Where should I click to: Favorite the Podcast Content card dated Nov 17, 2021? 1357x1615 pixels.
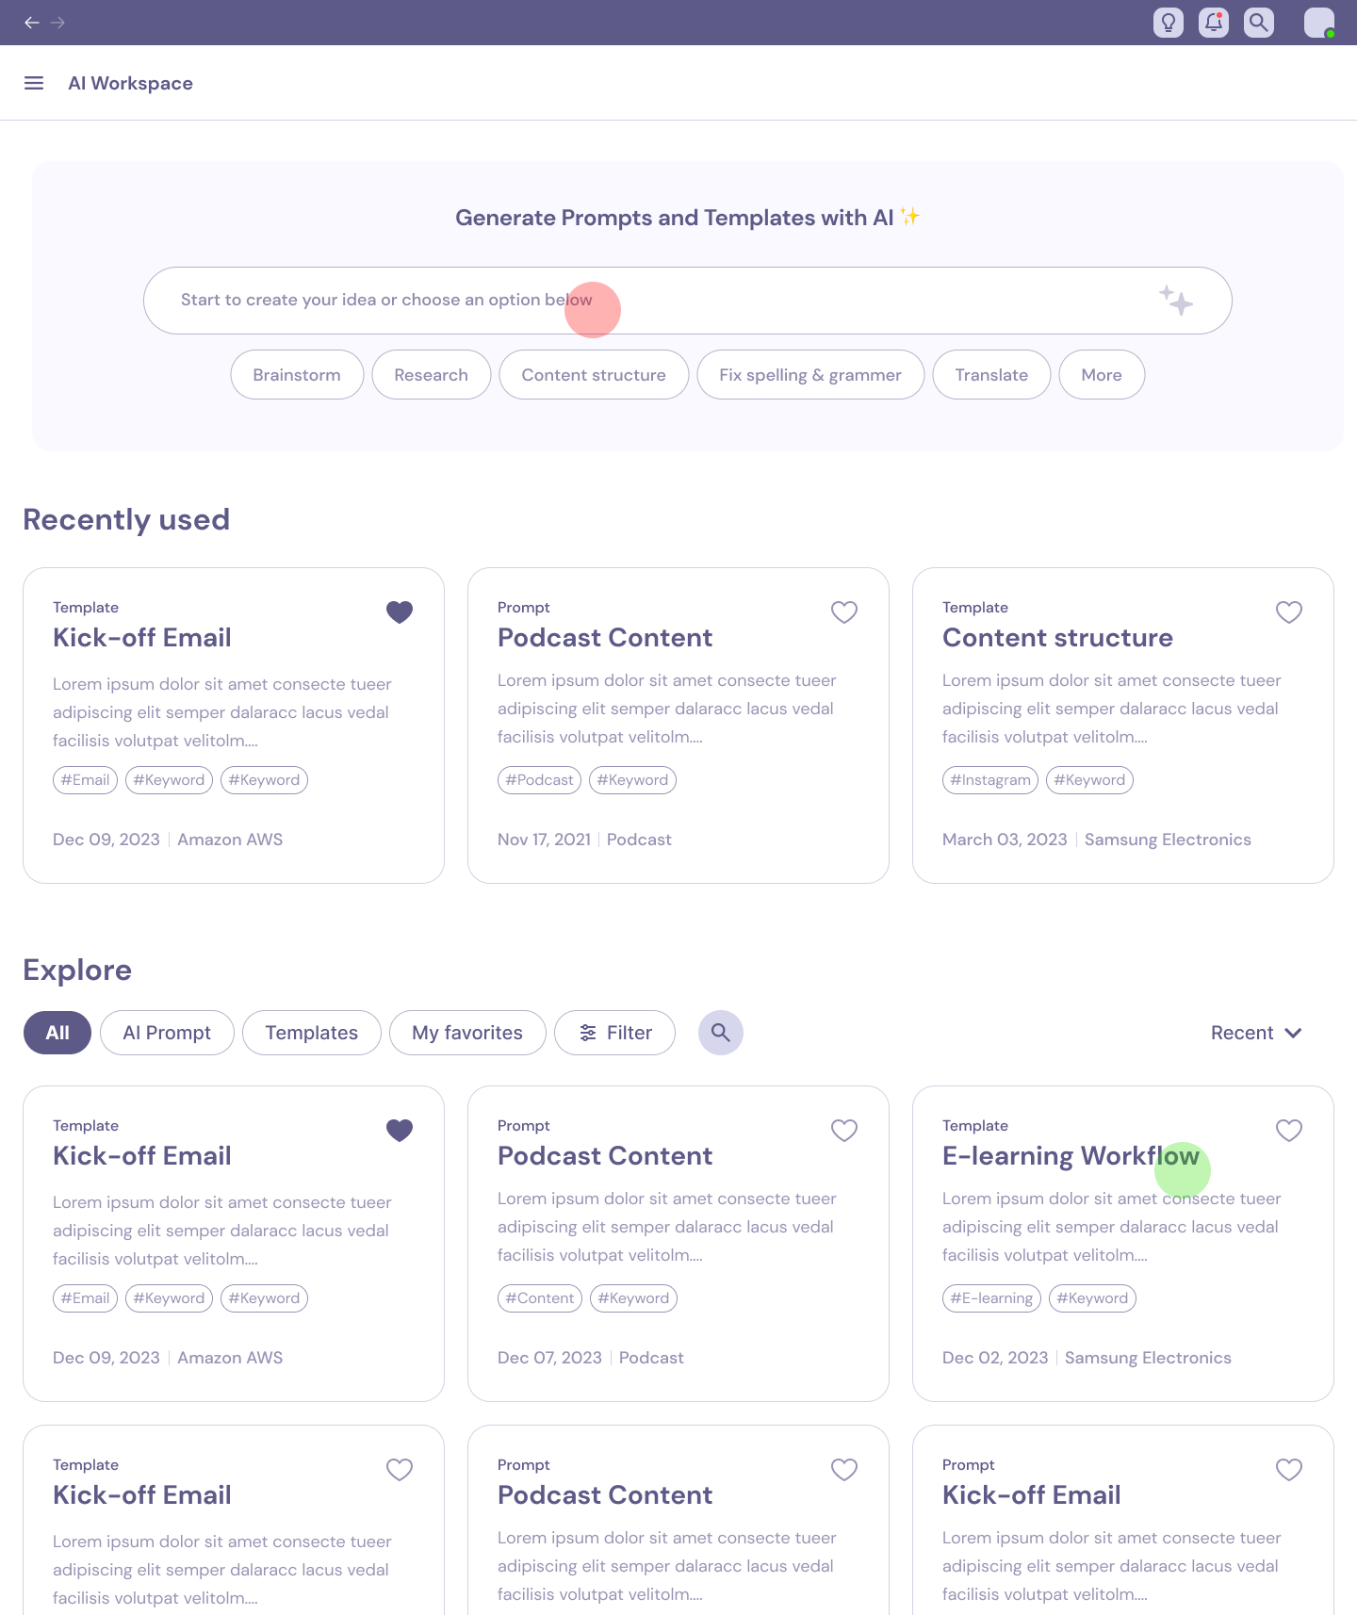[844, 612]
